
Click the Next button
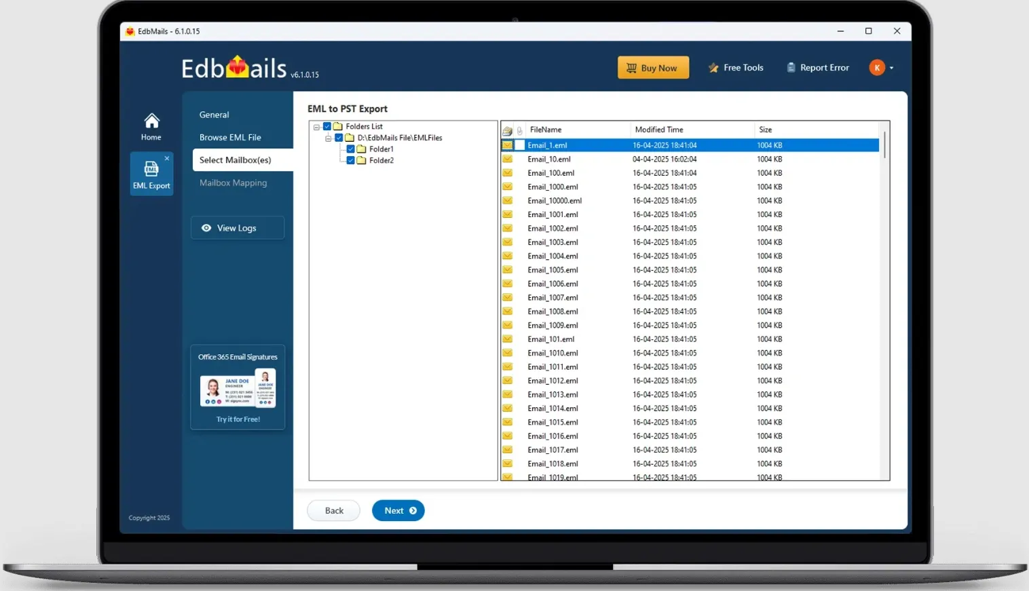(398, 511)
